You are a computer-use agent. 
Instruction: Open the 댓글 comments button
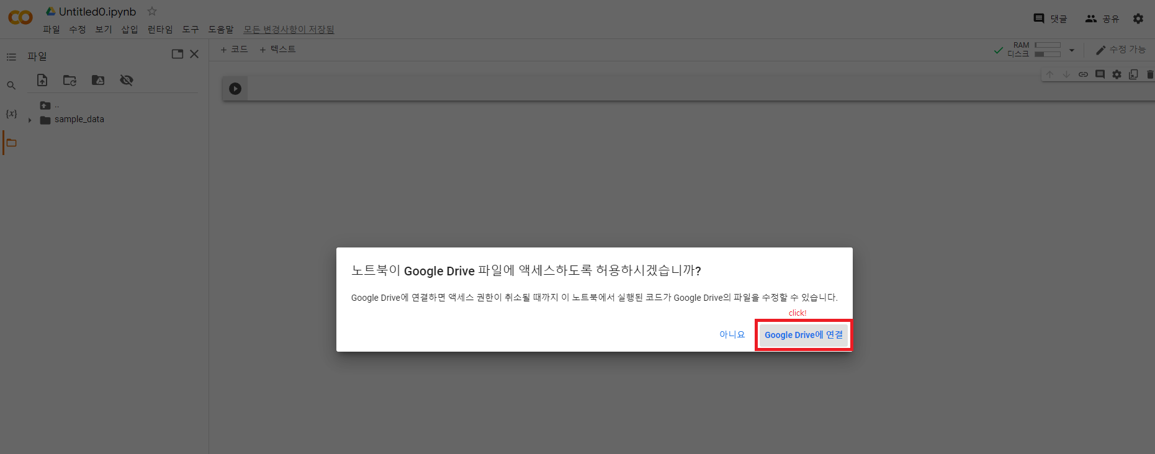point(1050,19)
